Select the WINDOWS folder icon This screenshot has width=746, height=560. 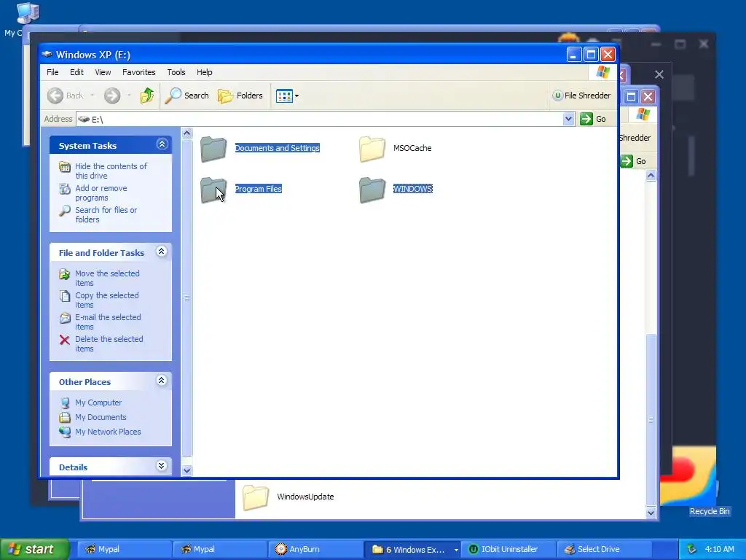[372, 190]
